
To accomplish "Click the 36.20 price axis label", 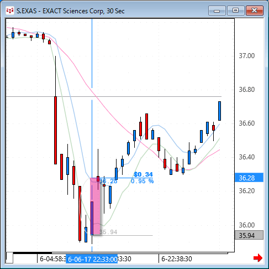I will 247,190.
